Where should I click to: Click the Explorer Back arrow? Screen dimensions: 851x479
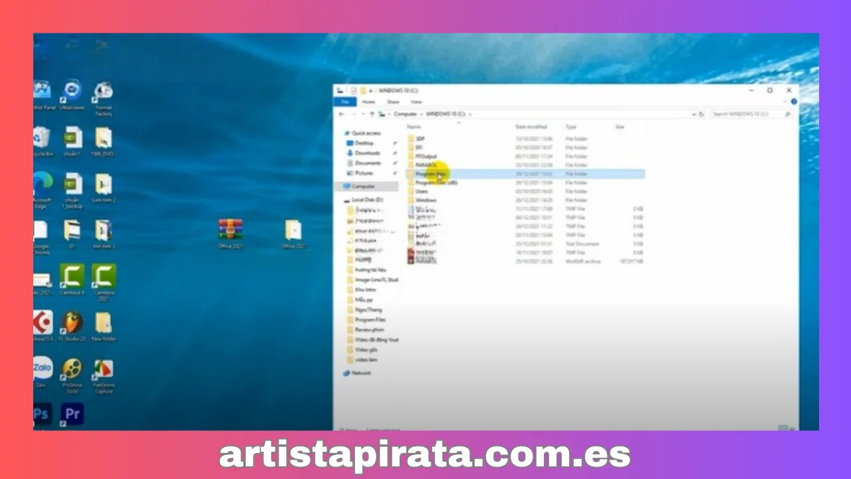tap(341, 114)
